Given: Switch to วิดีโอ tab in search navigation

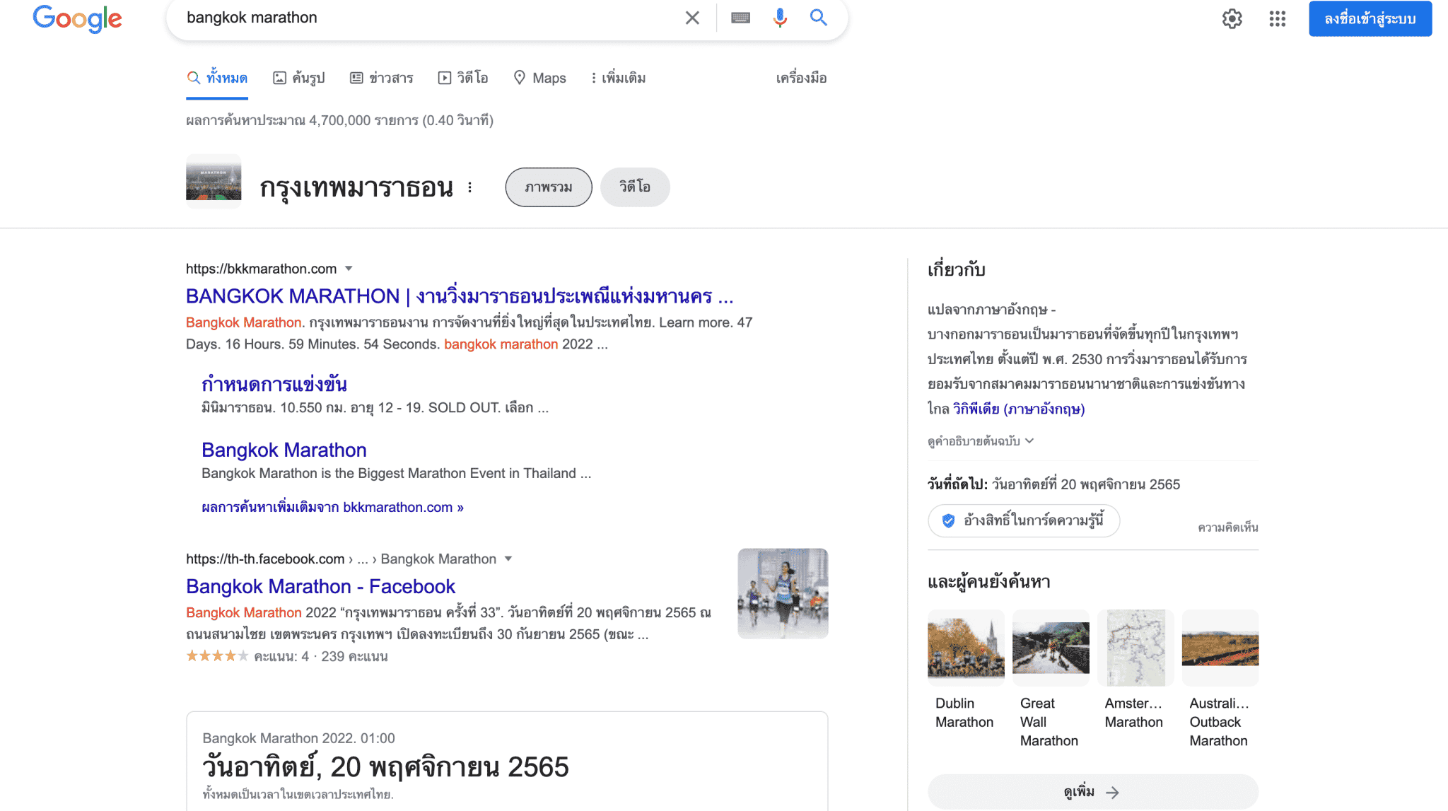Looking at the screenshot, I should [463, 78].
